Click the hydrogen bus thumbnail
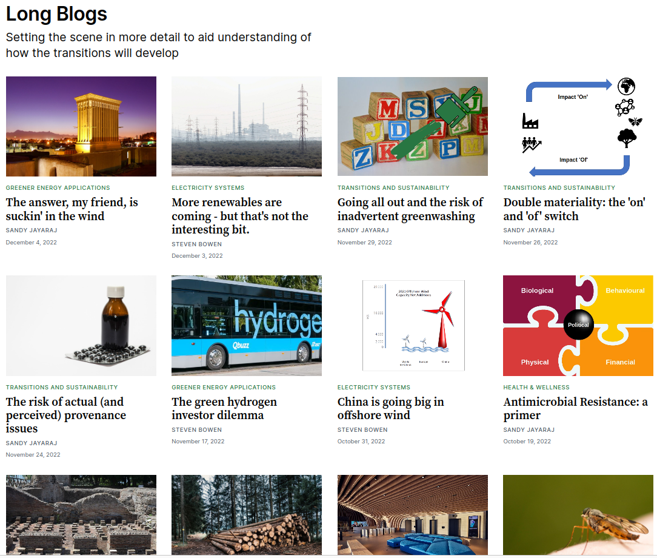Image resolution: width=657 pixels, height=558 pixels. pyautogui.click(x=247, y=326)
